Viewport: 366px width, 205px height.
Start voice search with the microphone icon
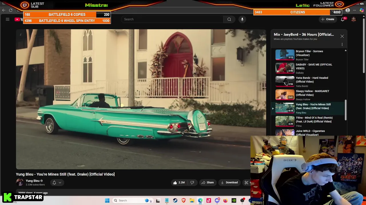tap(242, 19)
